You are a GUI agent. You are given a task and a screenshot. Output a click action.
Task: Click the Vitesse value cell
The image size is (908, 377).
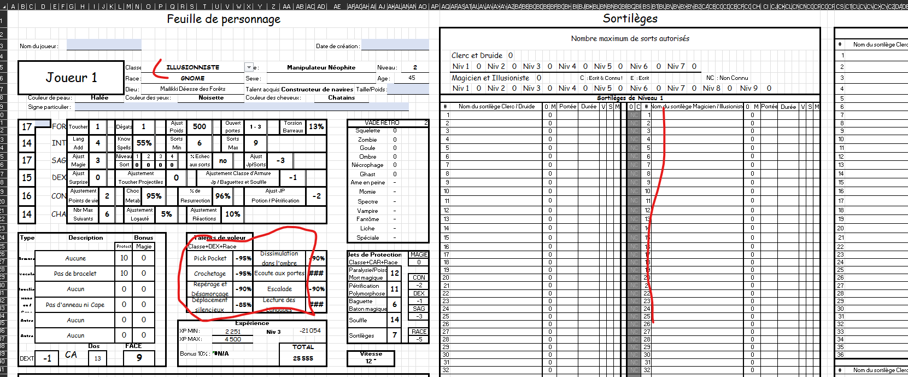pos(371,361)
